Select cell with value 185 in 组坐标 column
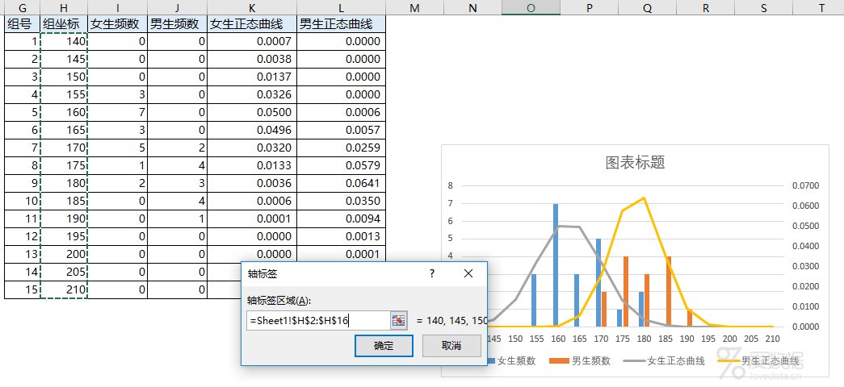The width and height of the screenshot is (844, 387). (64, 201)
